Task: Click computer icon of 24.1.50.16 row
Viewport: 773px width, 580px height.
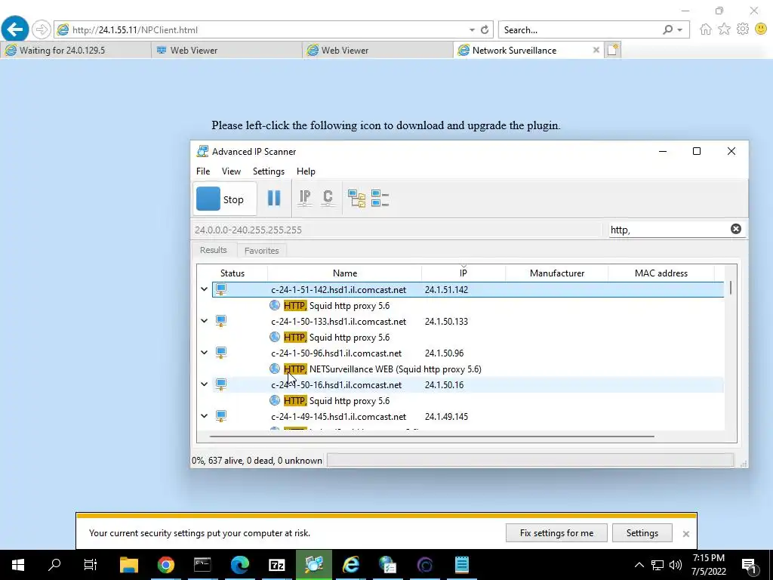Action: point(221,384)
